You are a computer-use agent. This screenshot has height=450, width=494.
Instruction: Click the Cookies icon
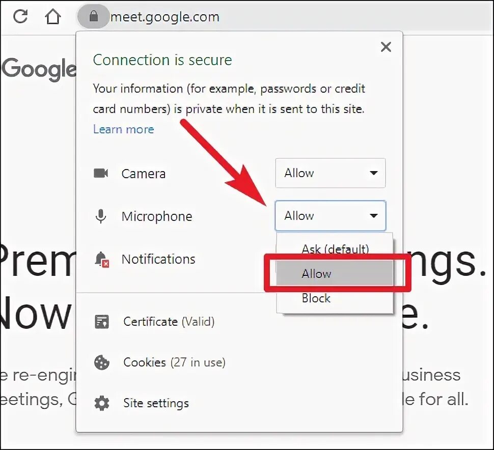(x=102, y=362)
